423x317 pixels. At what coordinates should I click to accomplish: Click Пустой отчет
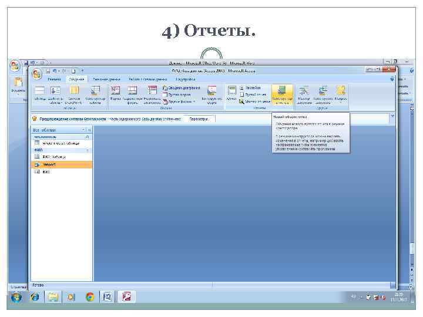coord(253,95)
